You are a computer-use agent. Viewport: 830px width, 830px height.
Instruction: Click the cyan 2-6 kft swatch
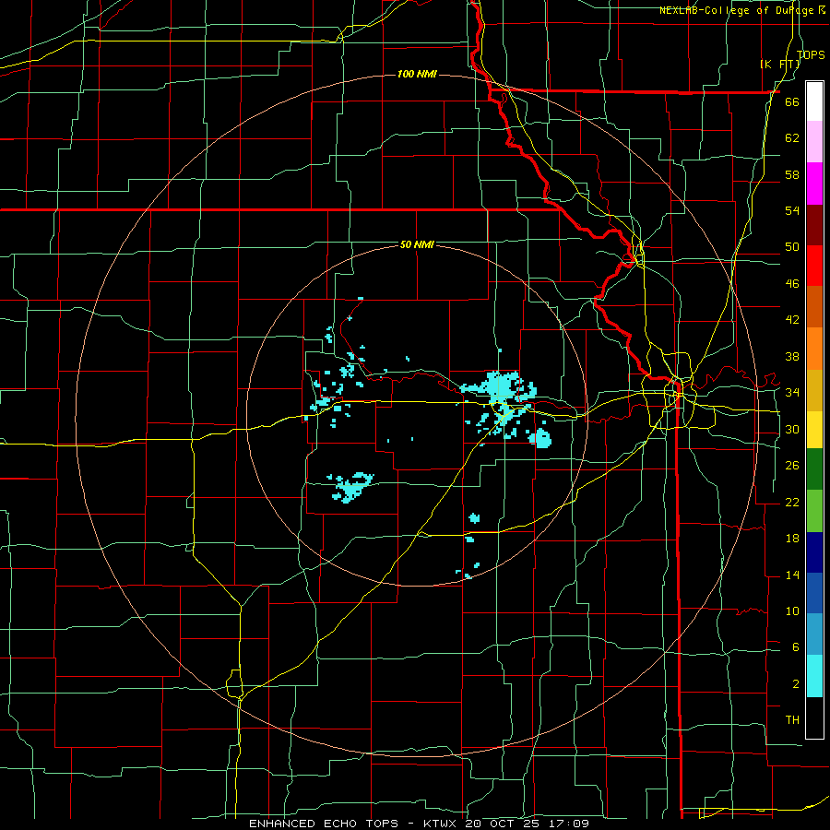tap(814, 676)
